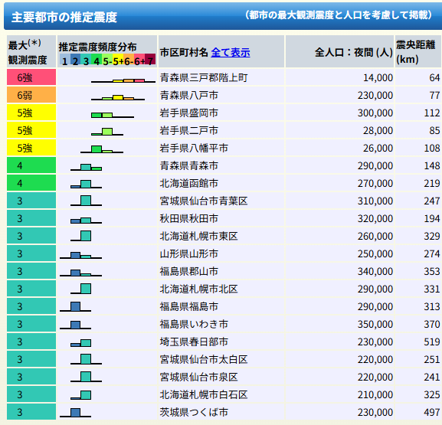Select 岩手県二戸市 city name

tap(189, 130)
